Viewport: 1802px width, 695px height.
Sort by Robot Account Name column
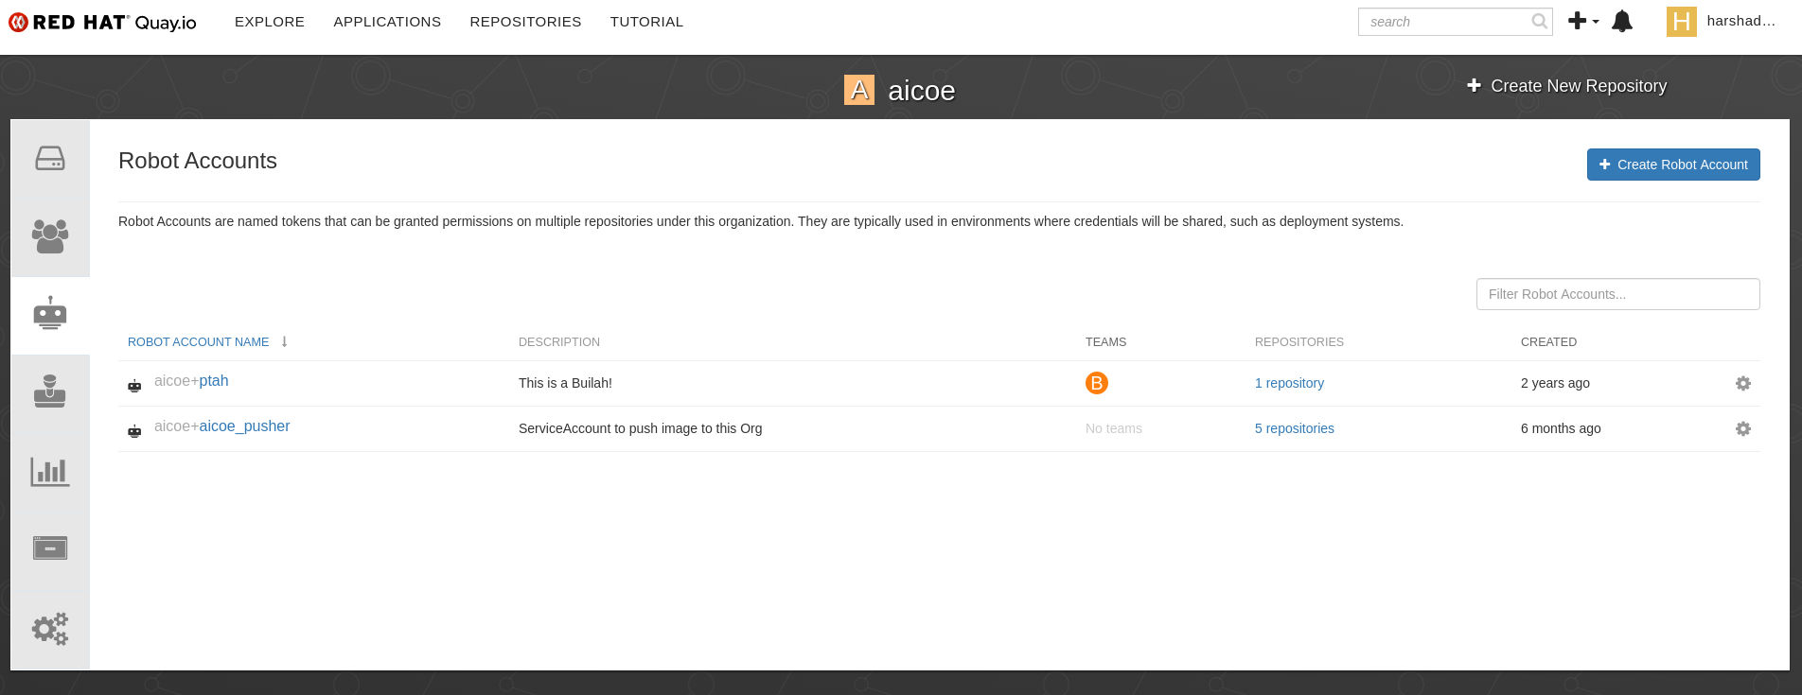coord(199,342)
